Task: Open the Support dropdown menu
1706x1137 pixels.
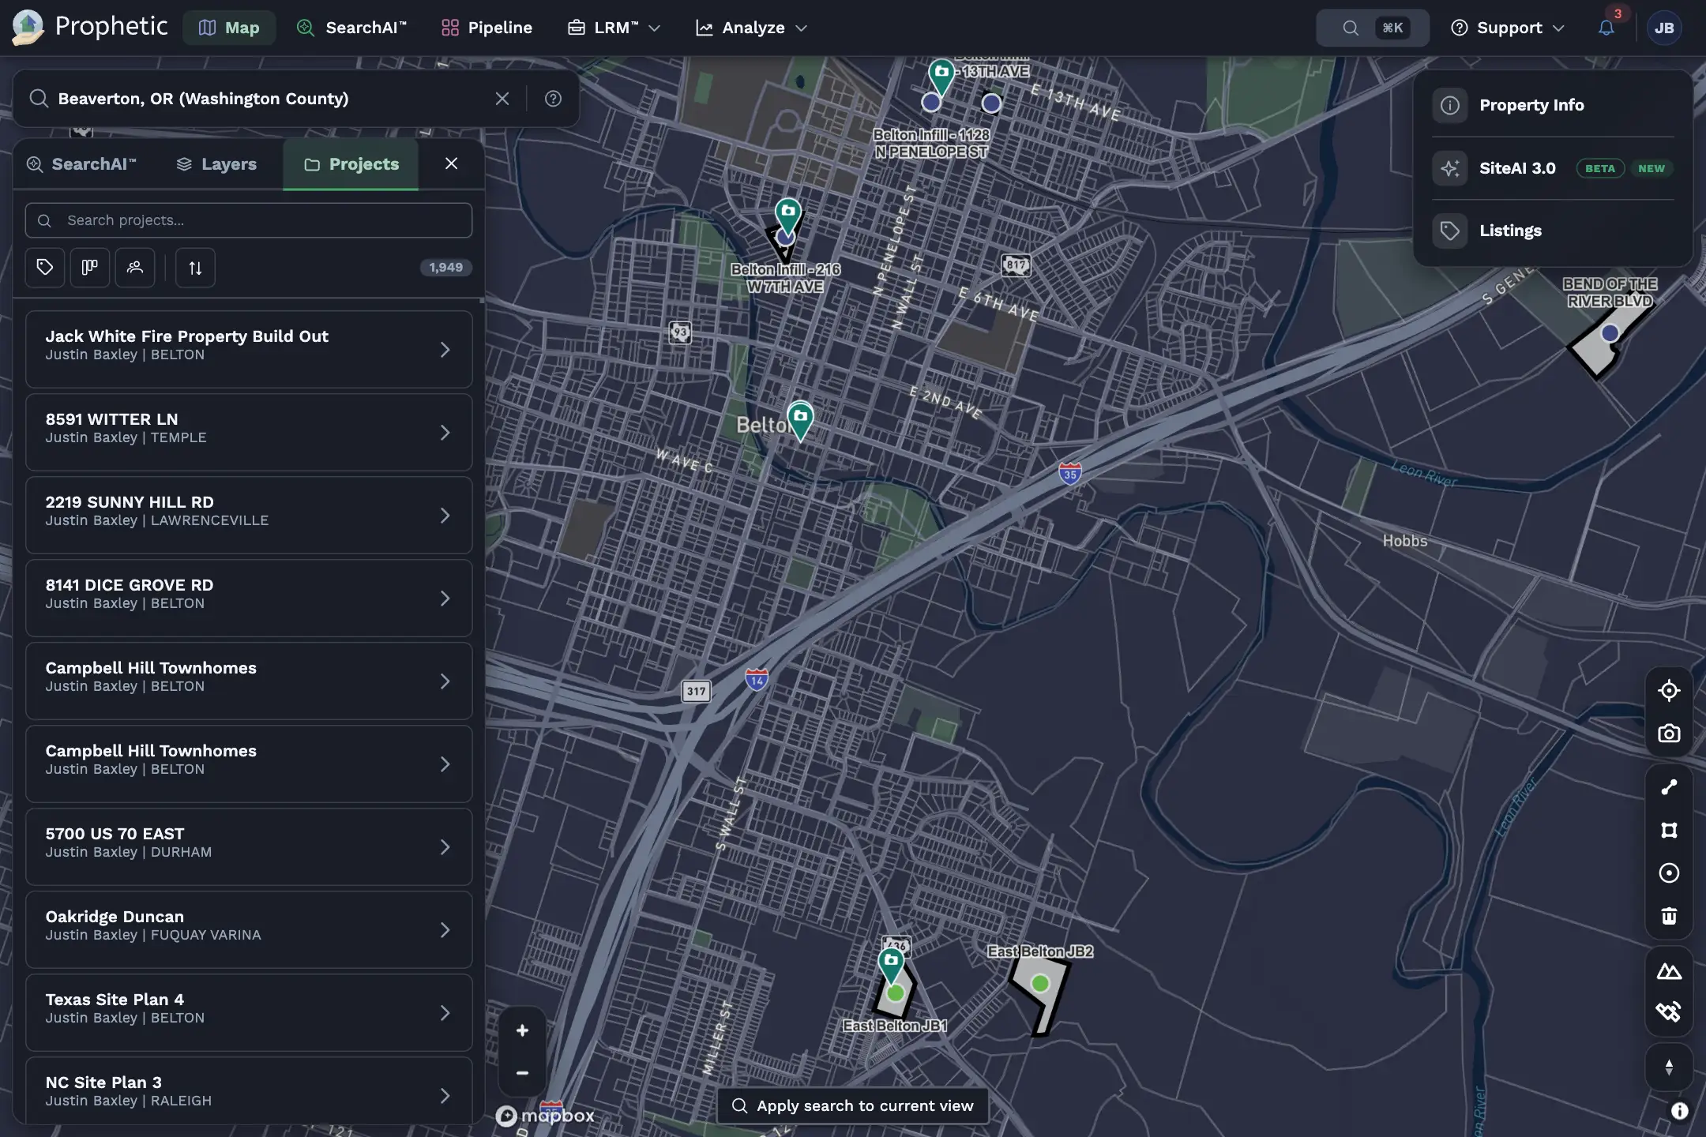Action: click(1508, 28)
